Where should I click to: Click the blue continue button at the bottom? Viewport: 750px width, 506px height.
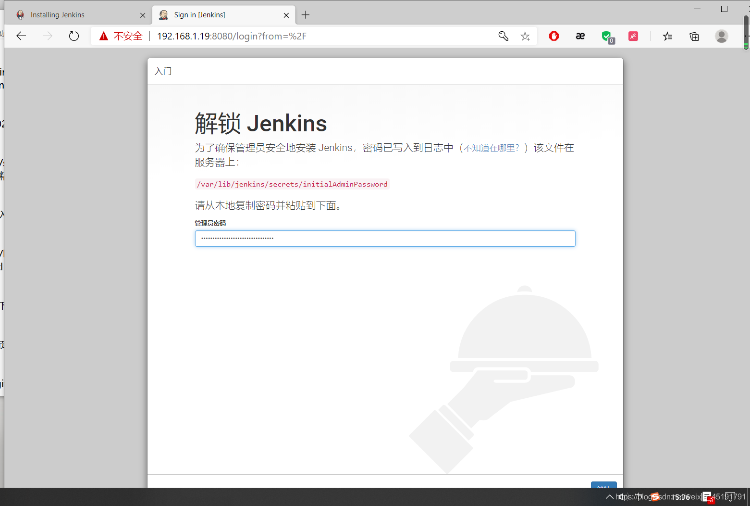pos(603,485)
